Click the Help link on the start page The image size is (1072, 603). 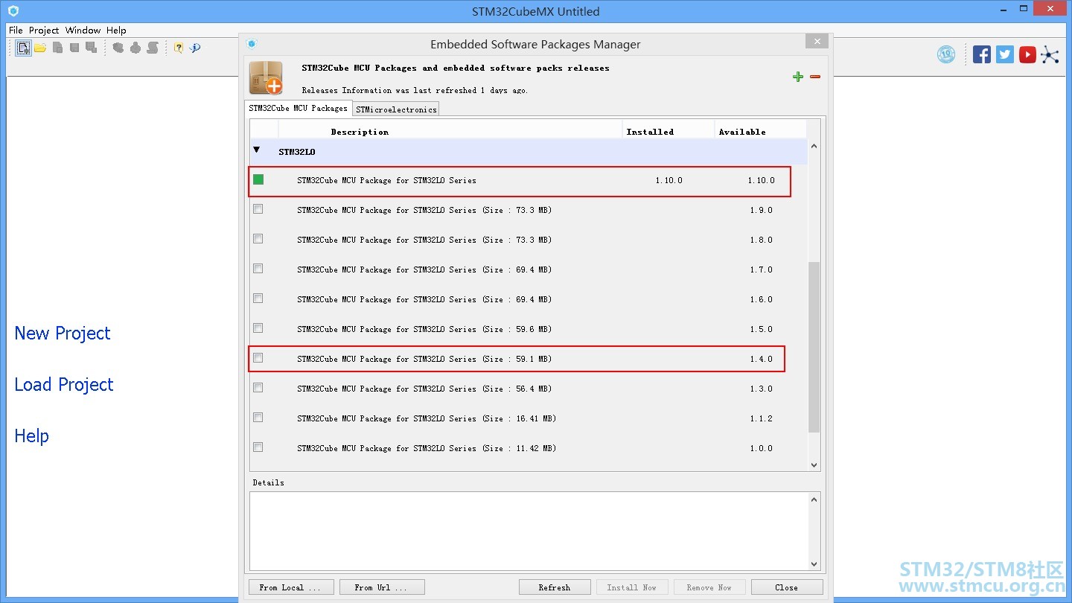point(31,436)
